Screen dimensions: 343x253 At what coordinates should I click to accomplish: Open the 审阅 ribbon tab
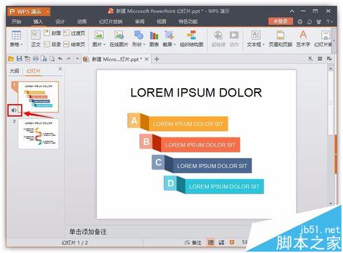(x=139, y=22)
